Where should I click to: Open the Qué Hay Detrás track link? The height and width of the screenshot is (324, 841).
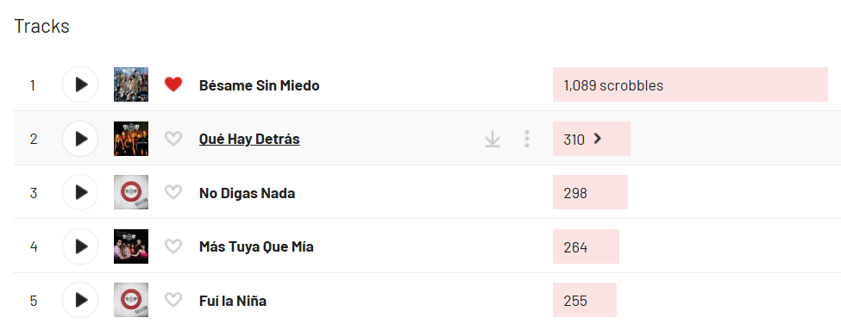249,140
